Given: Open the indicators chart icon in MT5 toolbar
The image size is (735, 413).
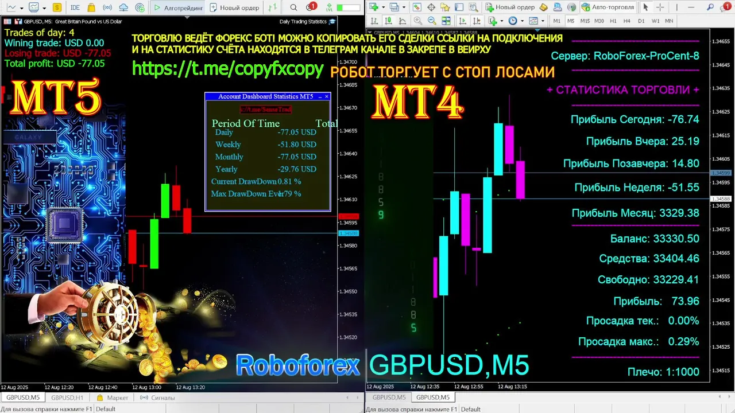Looking at the screenshot, I should point(33,7).
